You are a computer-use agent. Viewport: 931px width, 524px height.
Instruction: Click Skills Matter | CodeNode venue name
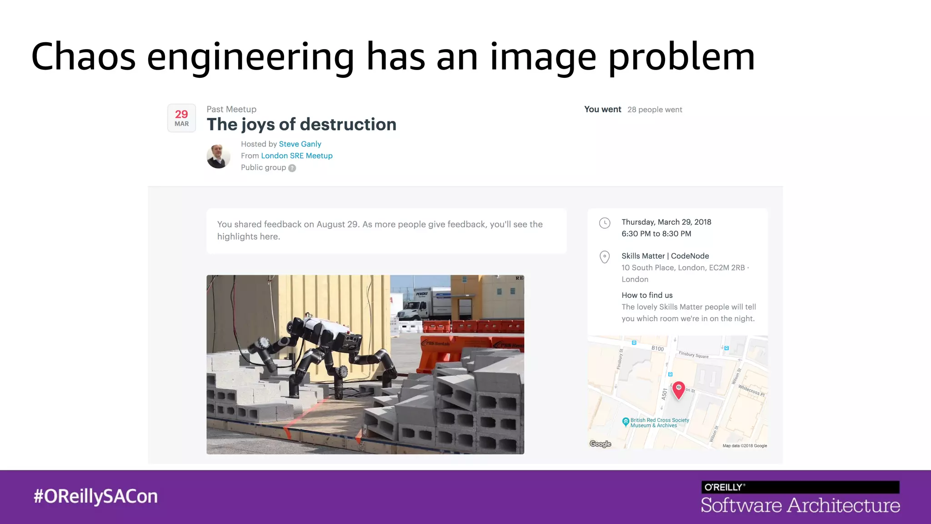(x=665, y=256)
